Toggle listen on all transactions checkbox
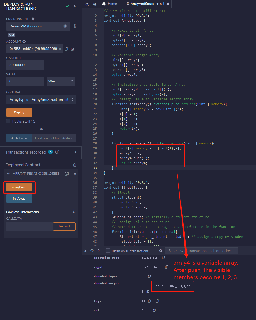256x320 pixels. pos(108,251)
